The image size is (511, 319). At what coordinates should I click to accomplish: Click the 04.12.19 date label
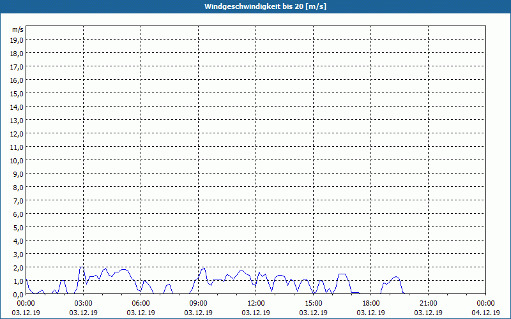(485, 313)
